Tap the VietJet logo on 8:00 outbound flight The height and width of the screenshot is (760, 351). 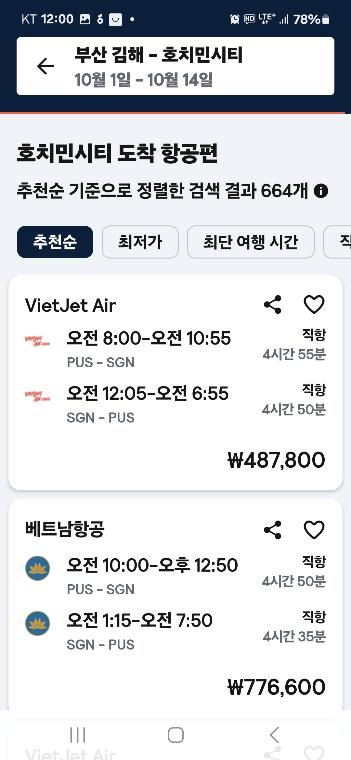pos(38,341)
